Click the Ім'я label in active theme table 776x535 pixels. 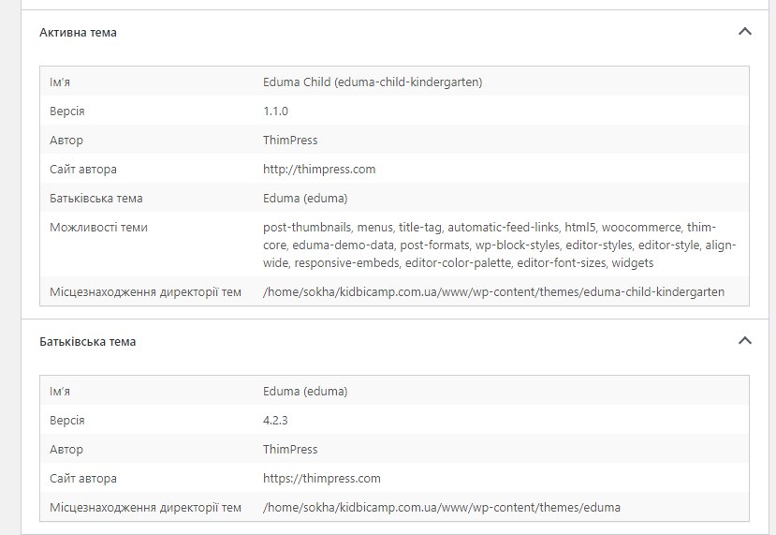pos(60,82)
